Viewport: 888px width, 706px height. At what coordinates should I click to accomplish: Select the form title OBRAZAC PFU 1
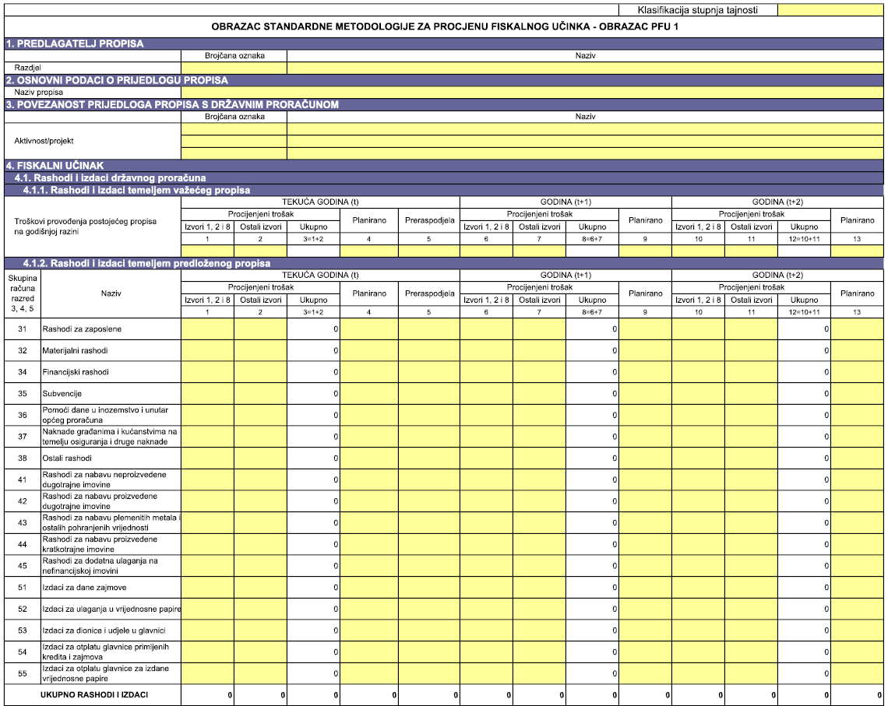click(x=444, y=26)
